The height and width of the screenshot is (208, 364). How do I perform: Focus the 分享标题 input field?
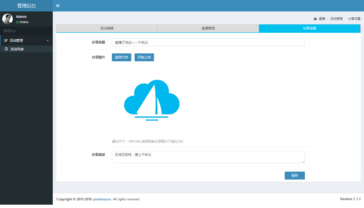[x=208, y=42]
